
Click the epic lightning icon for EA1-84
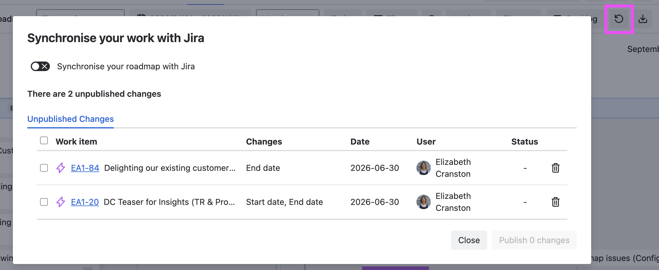click(x=61, y=168)
